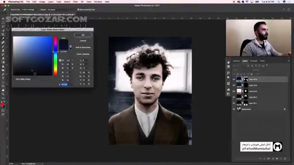
Task: Enable the Show Sampling Ring checkbox
Action: pos(79,10)
